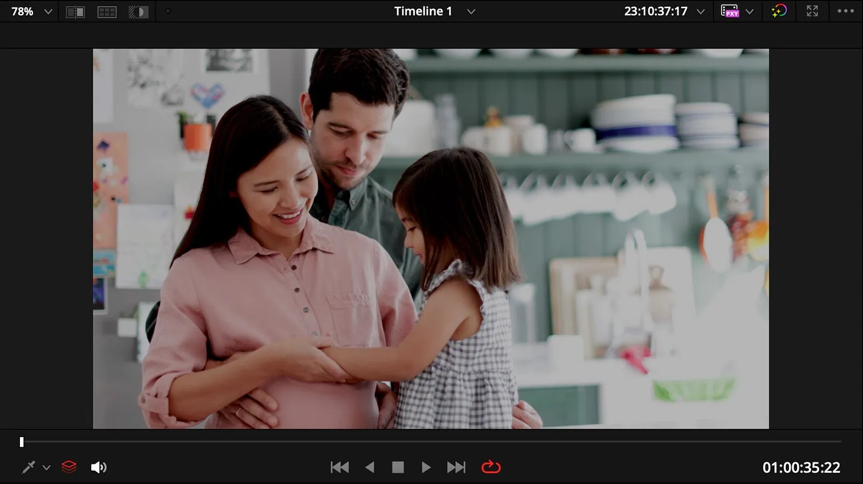Click the 23:10:37:17 source timecode
Image resolution: width=863 pixels, height=484 pixels.
click(656, 11)
